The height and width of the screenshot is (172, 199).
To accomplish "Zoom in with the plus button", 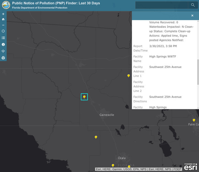I will [x=3, y=14].
